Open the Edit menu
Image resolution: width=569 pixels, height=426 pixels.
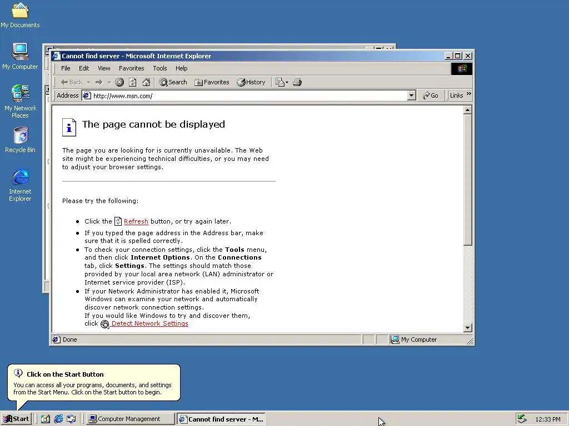pyautogui.click(x=84, y=68)
